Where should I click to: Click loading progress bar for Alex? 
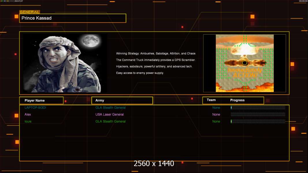tap(258, 114)
